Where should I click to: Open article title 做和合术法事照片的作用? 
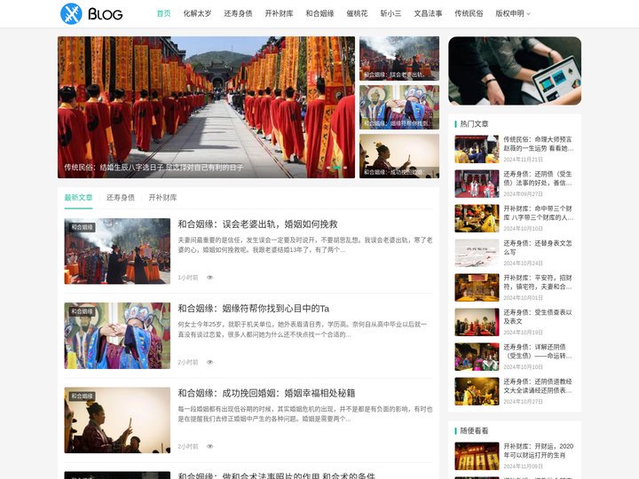[276, 475]
